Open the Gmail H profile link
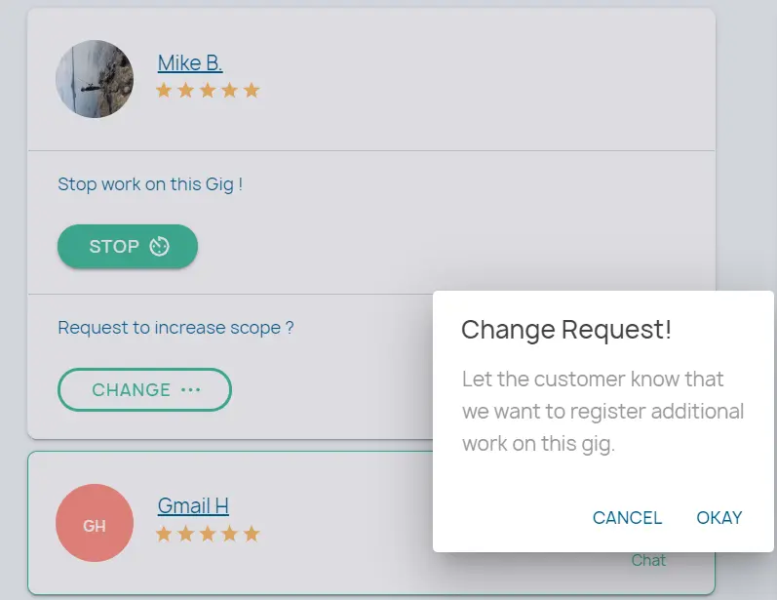The width and height of the screenshot is (777, 600). 193,505
